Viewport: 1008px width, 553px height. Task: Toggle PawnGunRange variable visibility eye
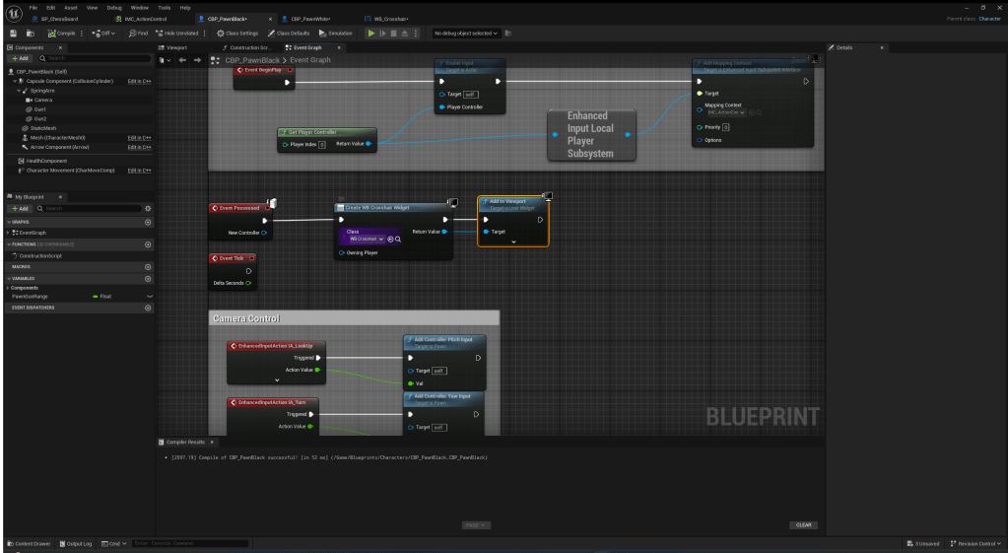point(149,296)
